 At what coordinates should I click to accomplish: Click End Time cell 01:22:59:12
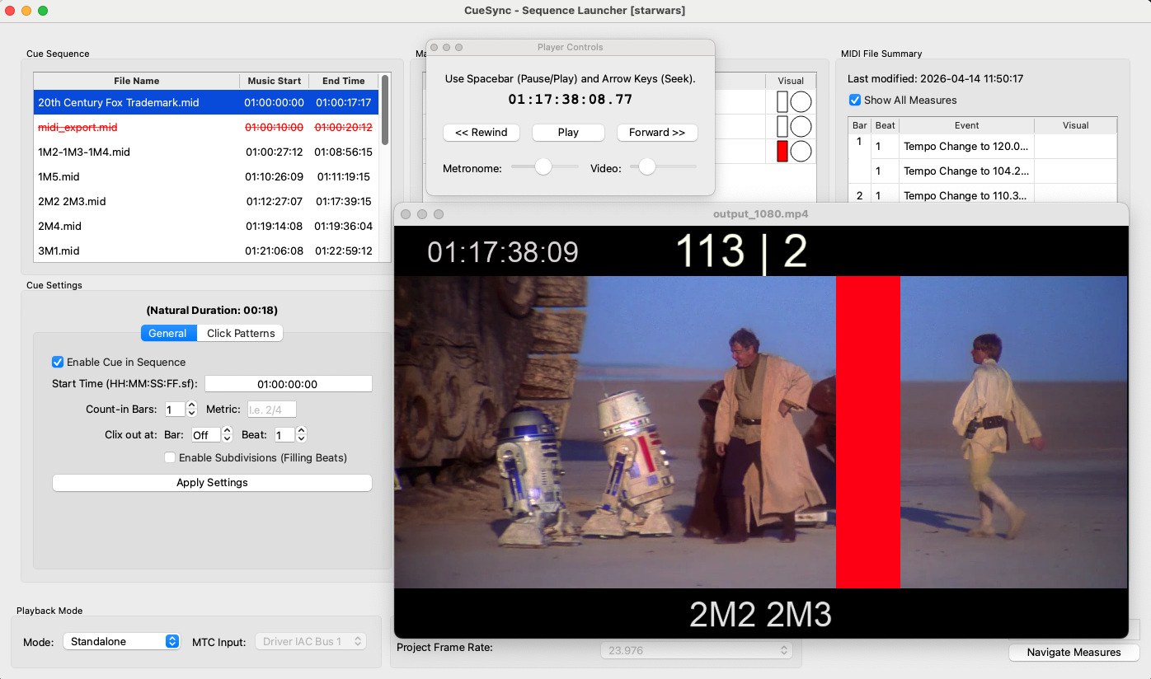pos(343,251)
